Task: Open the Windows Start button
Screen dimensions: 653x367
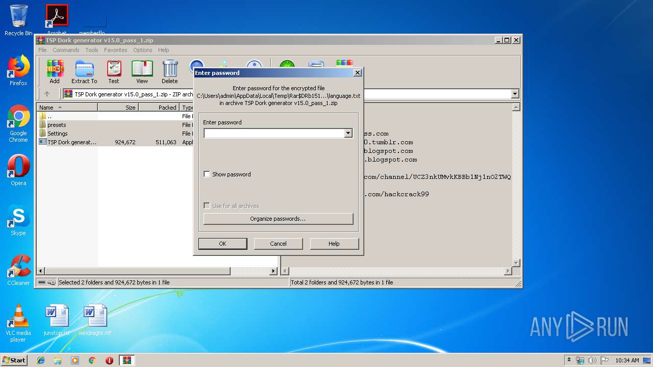Action: [14, 360]
